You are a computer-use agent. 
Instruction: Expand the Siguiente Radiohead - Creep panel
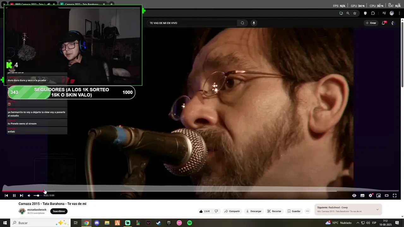tap(377, 209)
